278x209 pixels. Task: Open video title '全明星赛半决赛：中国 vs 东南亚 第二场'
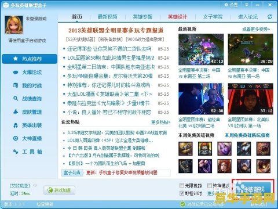(x=199, y=73)
